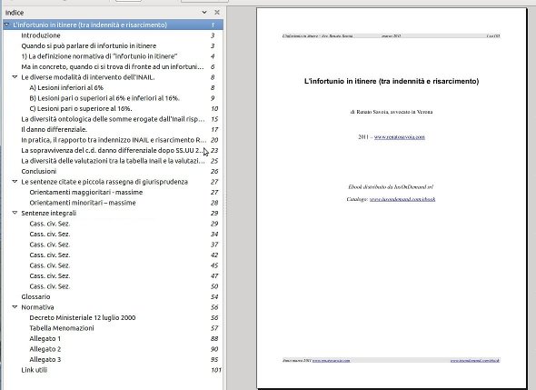
Task: Jump to Glossario in the index
Action: coord(35,296)
